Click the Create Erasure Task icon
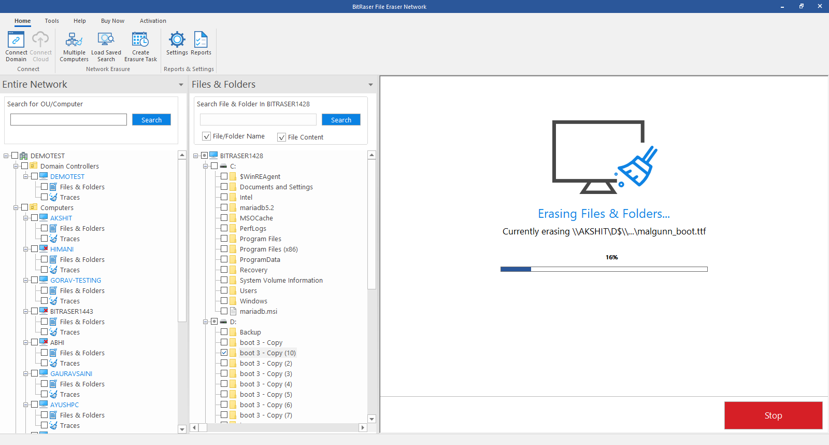 point(140,39)
